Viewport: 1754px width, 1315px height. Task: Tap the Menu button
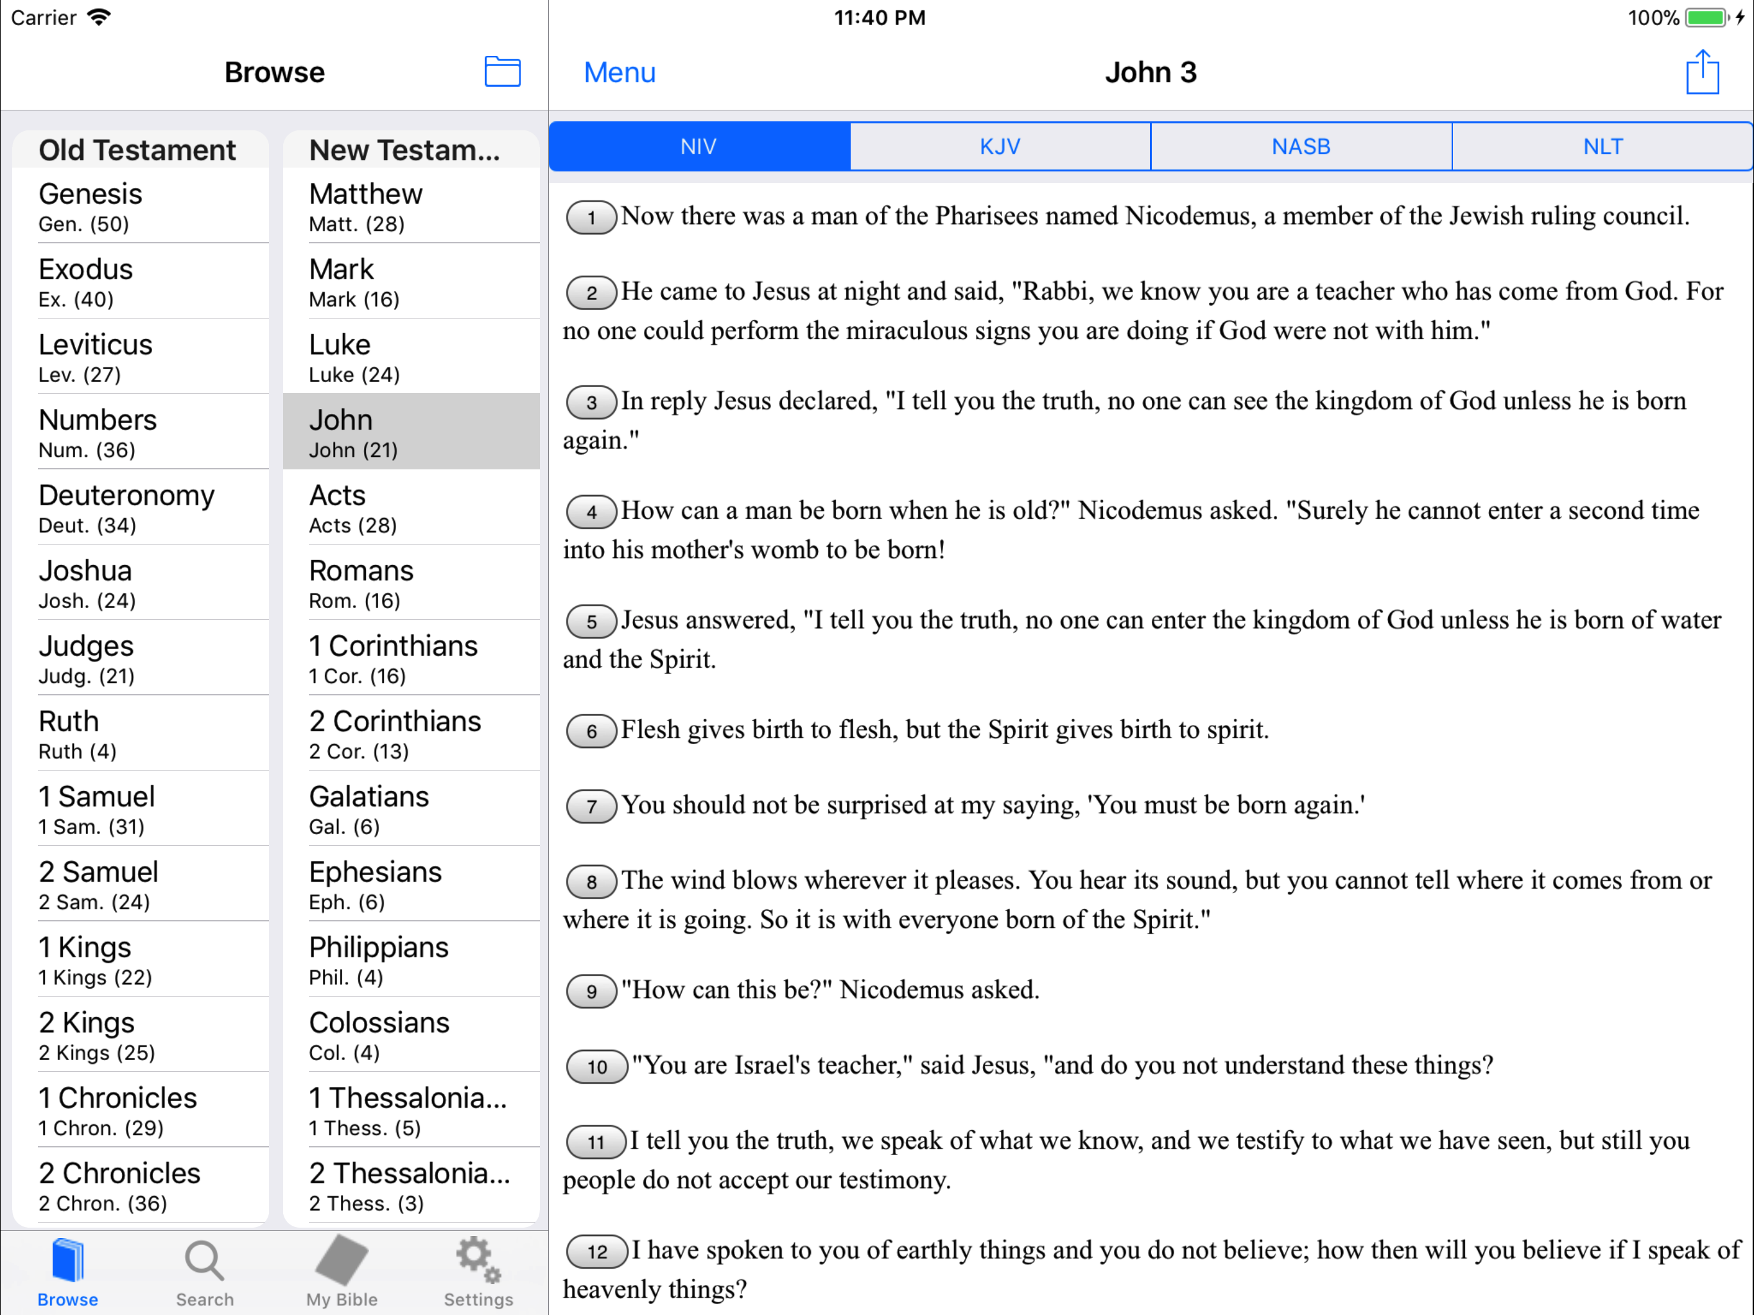(620, 72)
